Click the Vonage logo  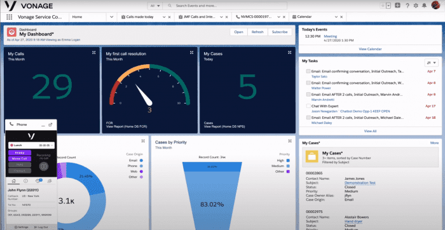29,6
